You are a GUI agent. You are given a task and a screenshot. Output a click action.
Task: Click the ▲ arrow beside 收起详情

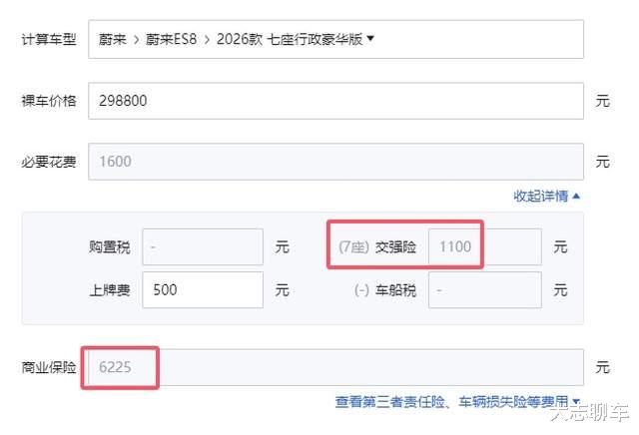[x=577, y=196]
